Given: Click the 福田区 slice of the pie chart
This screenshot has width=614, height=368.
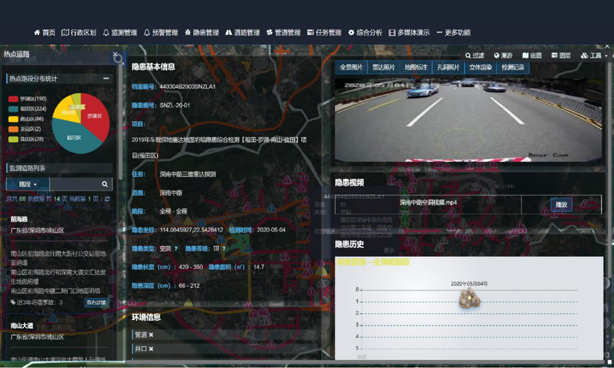Looking at the screenshot, I should [75, 138].
